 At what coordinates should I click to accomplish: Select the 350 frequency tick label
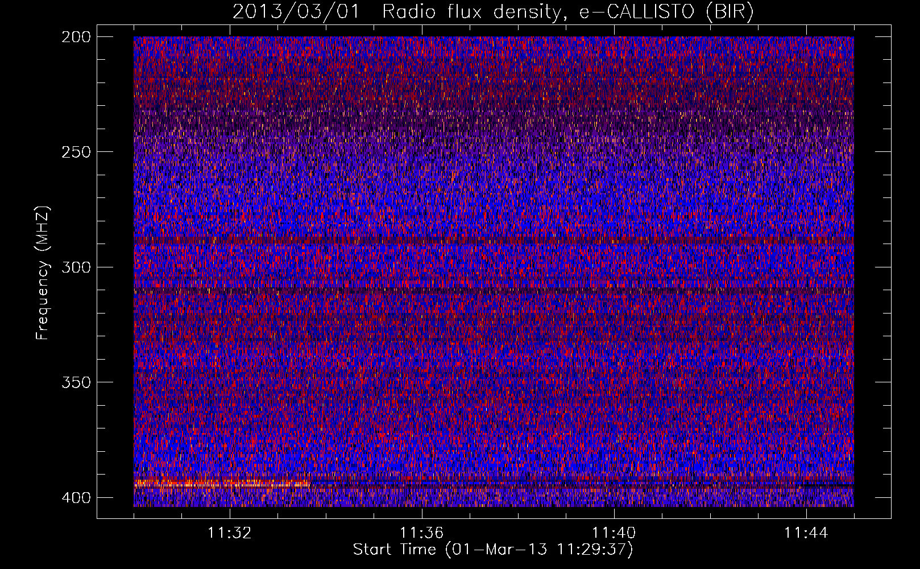coord(76,382)
